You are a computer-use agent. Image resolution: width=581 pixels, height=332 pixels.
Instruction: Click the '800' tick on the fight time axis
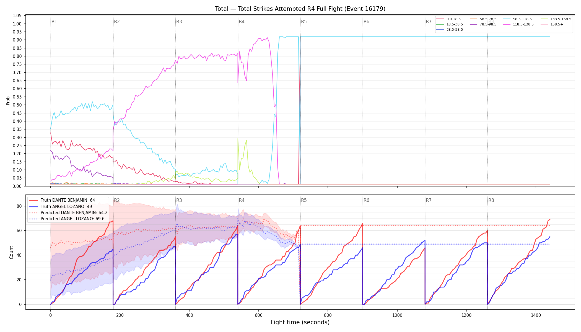pos(328,315)
